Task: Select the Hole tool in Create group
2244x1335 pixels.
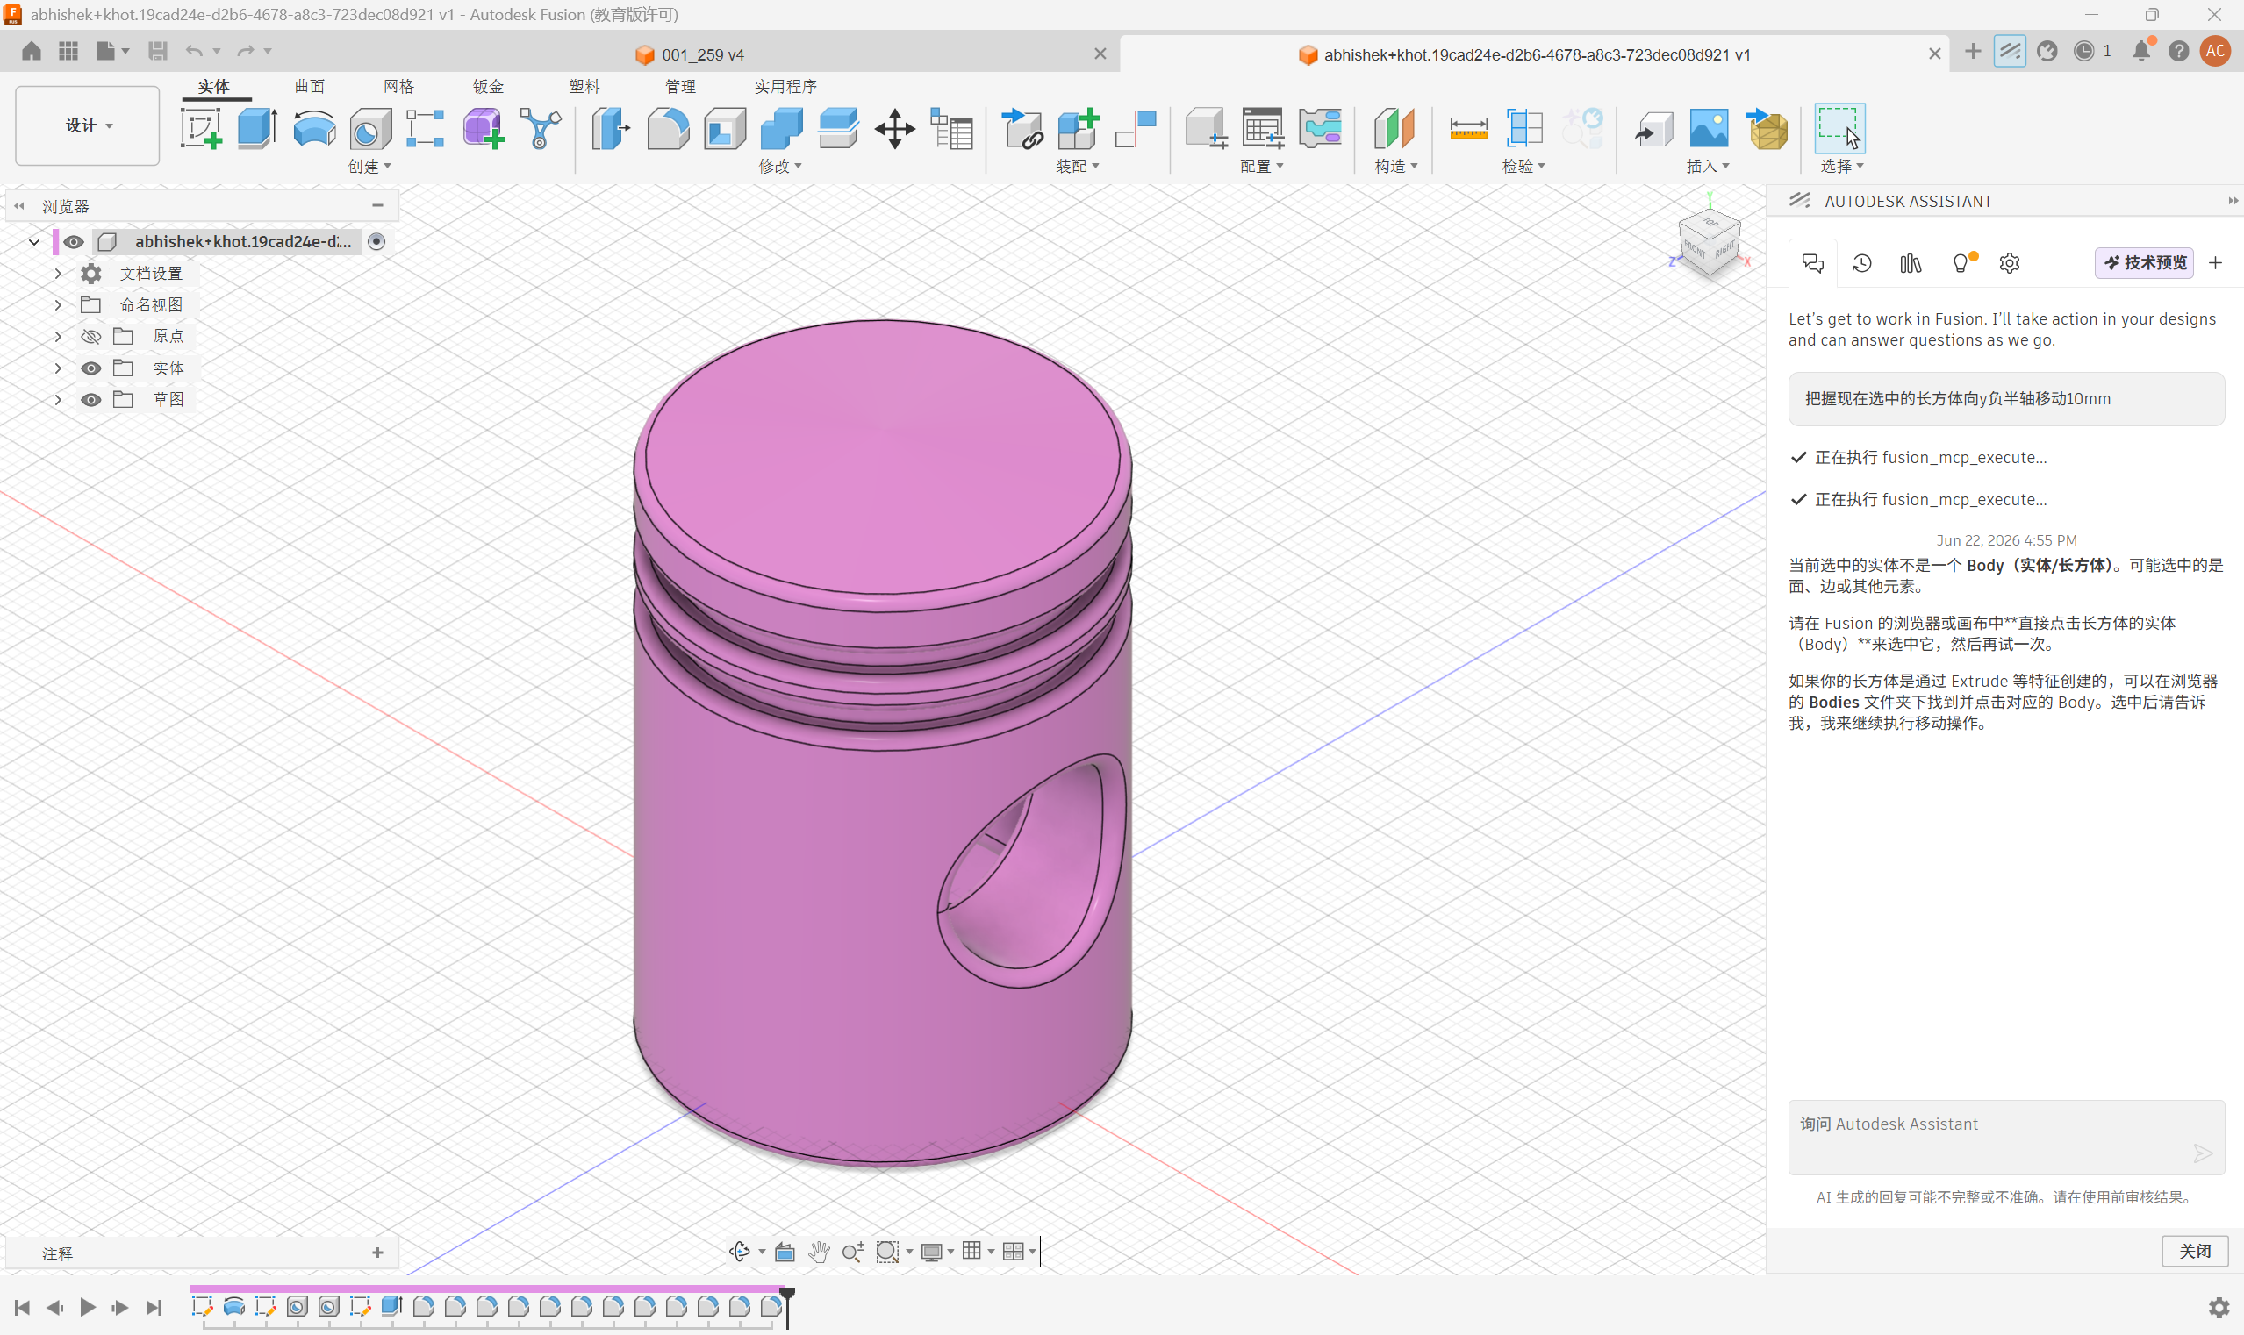Action: (370, 129)
